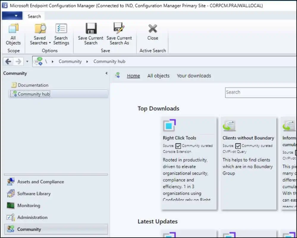Image resolution: width=297 pixels, height=238 pixels.
Task: Select the Community hub tree node
Action: [59, 94]
